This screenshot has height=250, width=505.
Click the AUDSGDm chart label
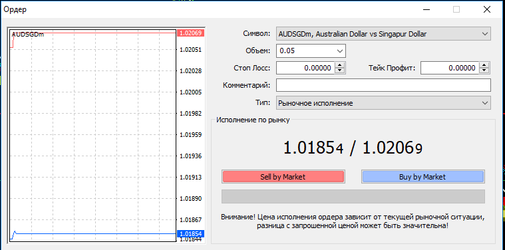28,35
